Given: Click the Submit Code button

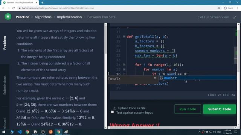Looking at the screenshot, I should [x=220, y=109].
